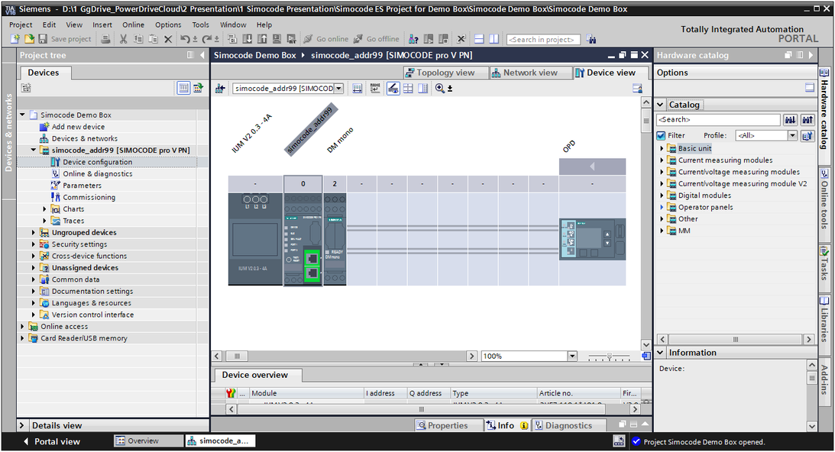Image resolution: width=835 pixels, height=452 pixels.
Task: Toggle the show page break icon in device toolbar
Action: click(x=408, y=89)
